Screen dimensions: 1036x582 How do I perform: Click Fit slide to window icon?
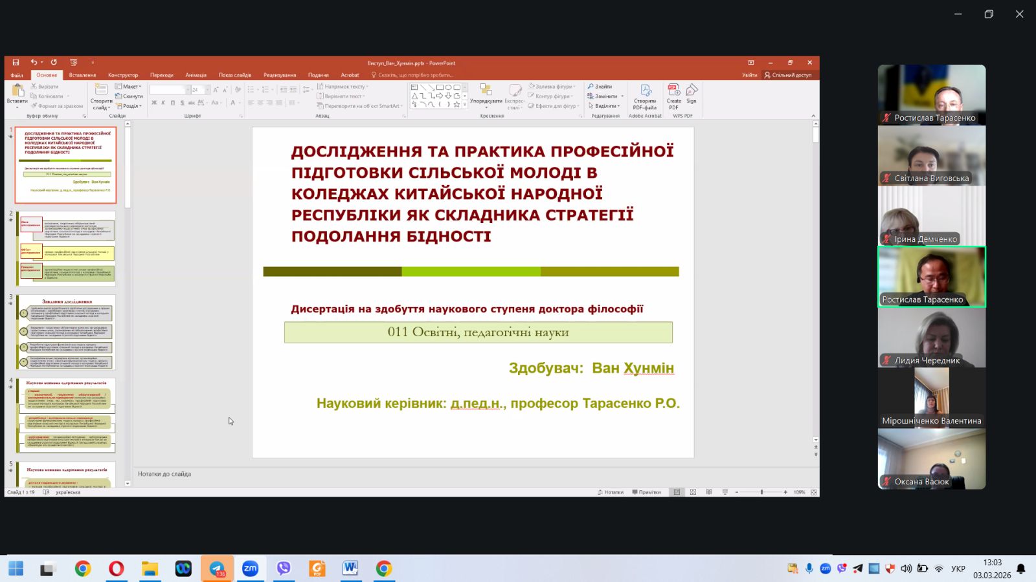click(x=814, y=492)
